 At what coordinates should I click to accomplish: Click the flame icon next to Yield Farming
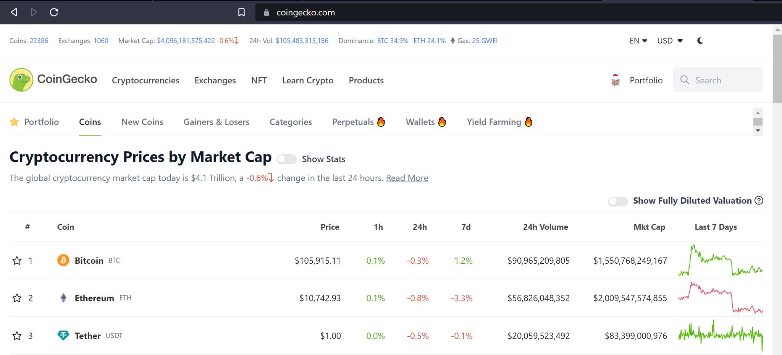pos(528,122)
